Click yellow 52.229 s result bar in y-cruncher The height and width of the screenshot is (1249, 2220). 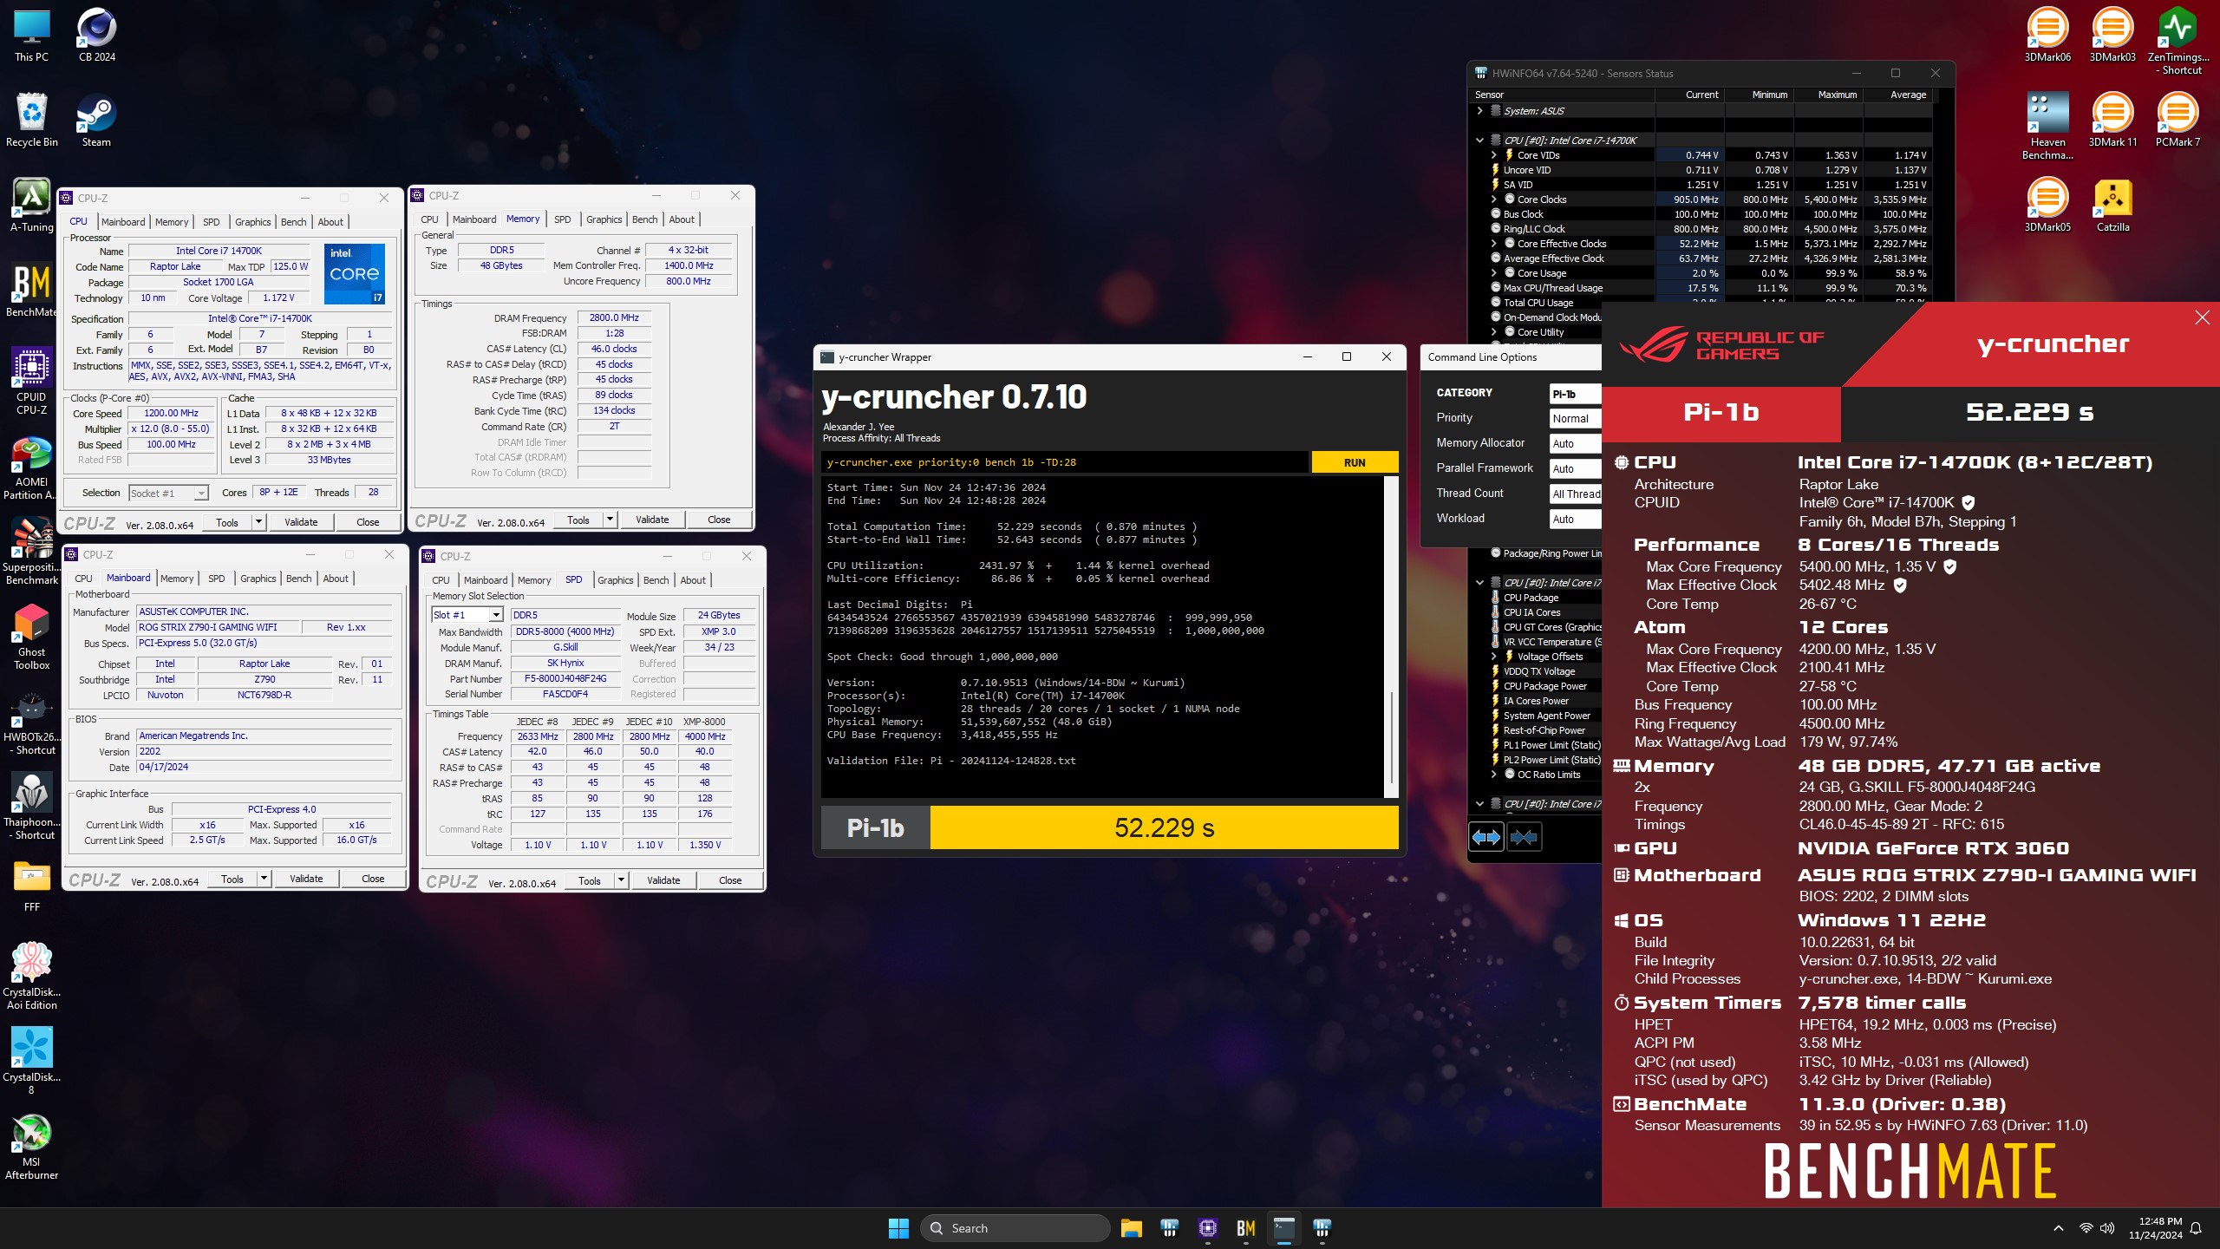[1164, 827]
